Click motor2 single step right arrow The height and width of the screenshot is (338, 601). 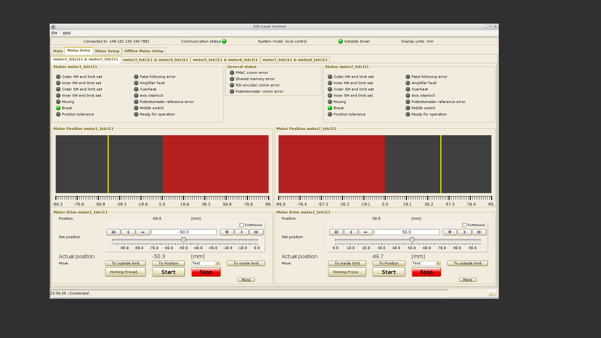465,232
